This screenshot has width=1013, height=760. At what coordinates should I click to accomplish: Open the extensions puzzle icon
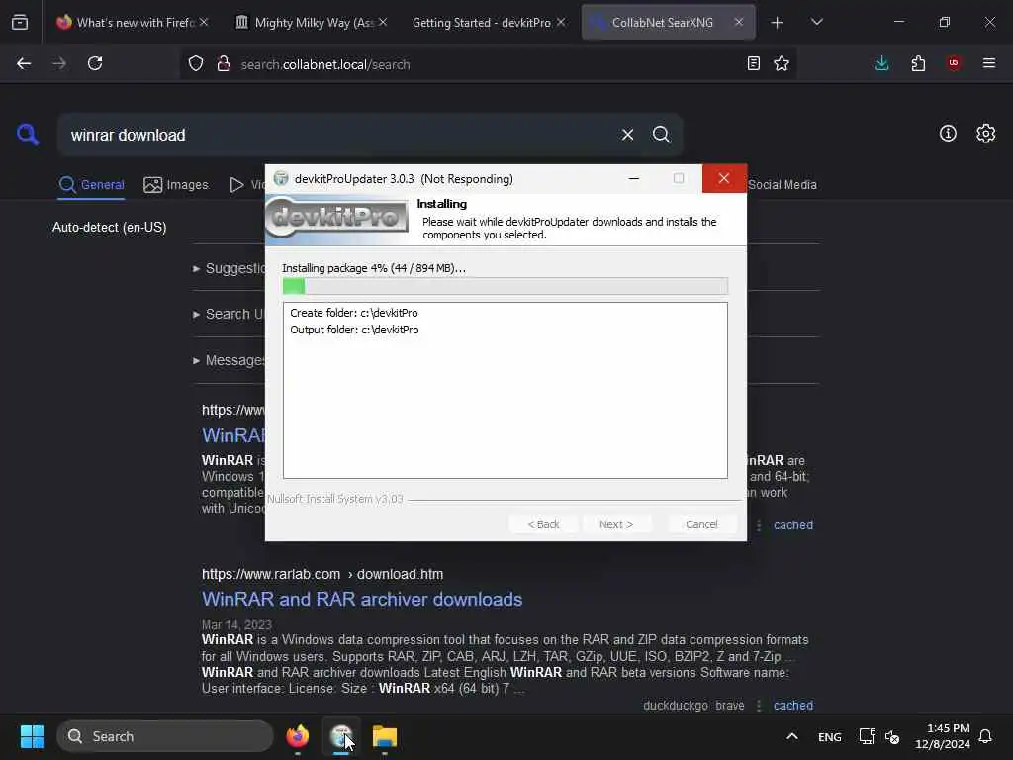point(918,63)
